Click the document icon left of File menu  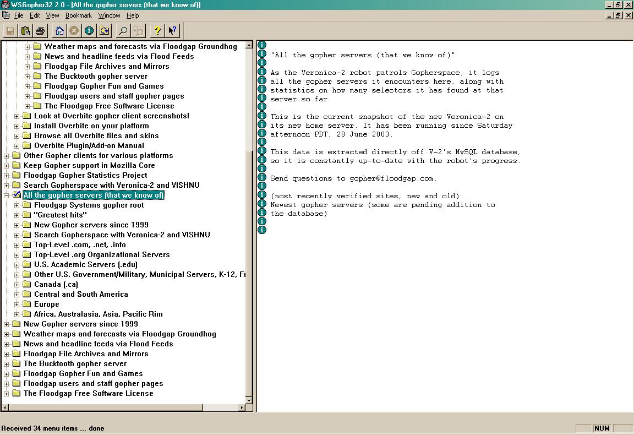point(6,15)
